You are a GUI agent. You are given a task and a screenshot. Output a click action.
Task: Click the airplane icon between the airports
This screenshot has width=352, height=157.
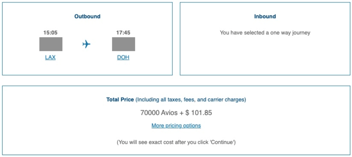click(x=86, y=44)
